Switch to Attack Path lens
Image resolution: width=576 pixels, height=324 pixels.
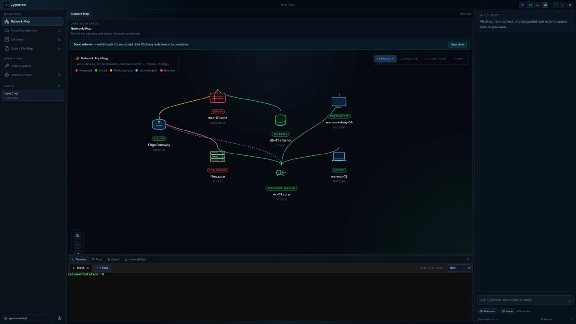click(x=436, y=59)
